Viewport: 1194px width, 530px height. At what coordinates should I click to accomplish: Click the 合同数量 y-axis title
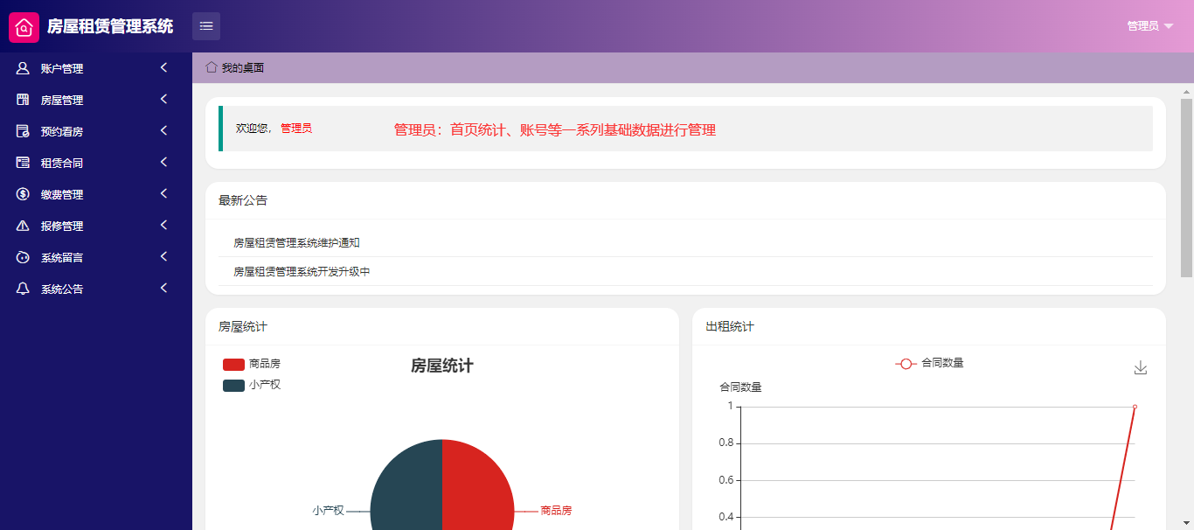(740, 387)
